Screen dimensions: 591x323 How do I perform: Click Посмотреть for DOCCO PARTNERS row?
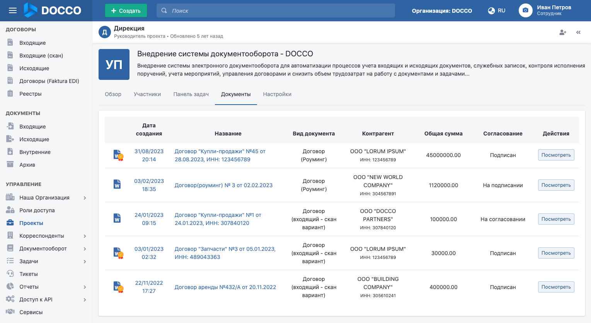point(556,219)
